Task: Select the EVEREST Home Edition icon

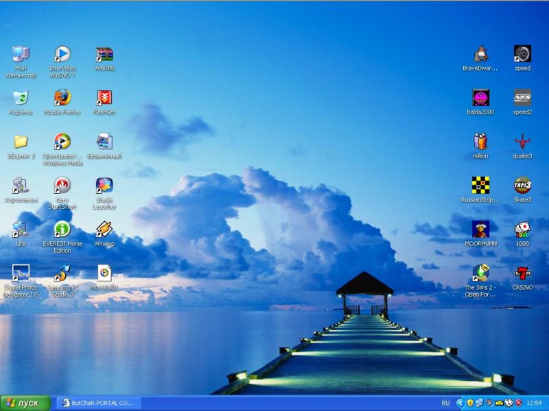Action: click(x=62, y=229)
